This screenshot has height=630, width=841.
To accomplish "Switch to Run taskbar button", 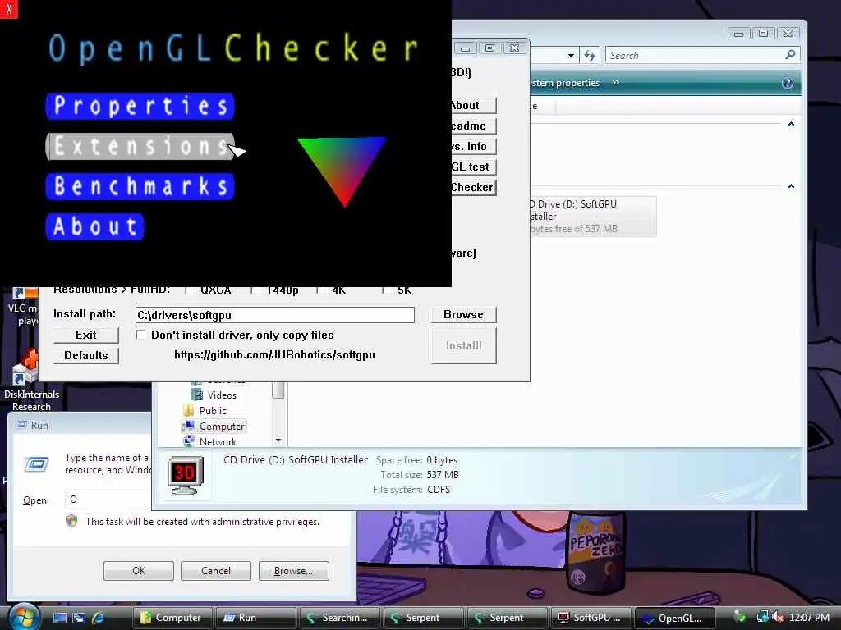I will (x=256, y=618).
